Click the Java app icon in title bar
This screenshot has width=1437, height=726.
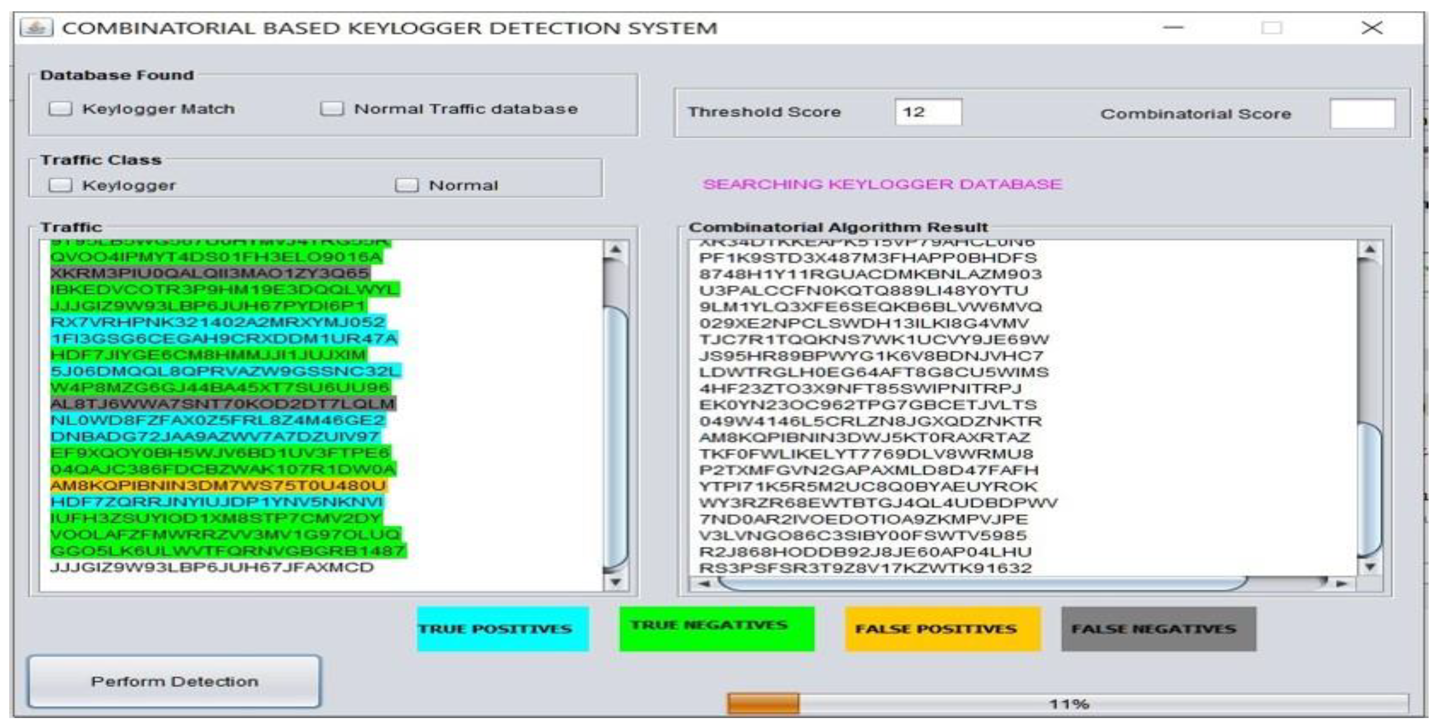36,28
